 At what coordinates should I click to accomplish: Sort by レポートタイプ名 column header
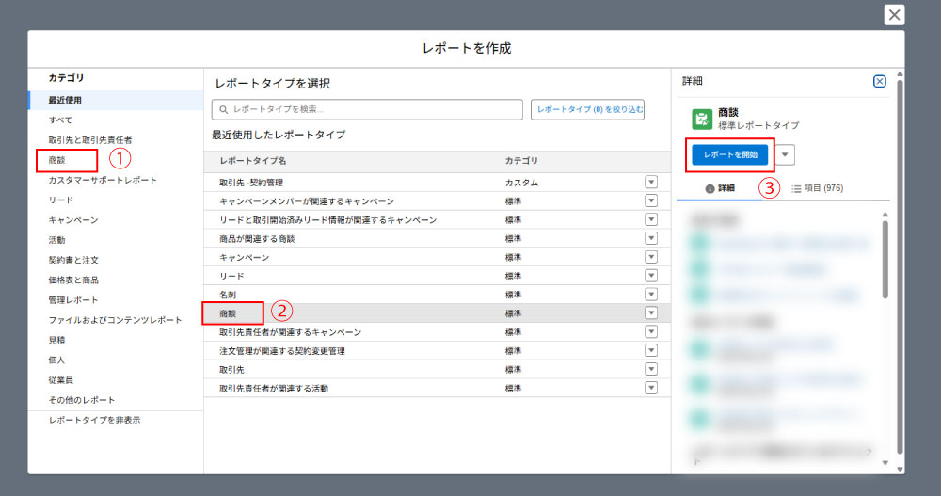point(252,161)
